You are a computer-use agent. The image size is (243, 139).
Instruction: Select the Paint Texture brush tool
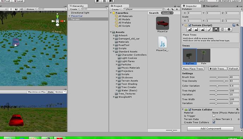(210, 30)
